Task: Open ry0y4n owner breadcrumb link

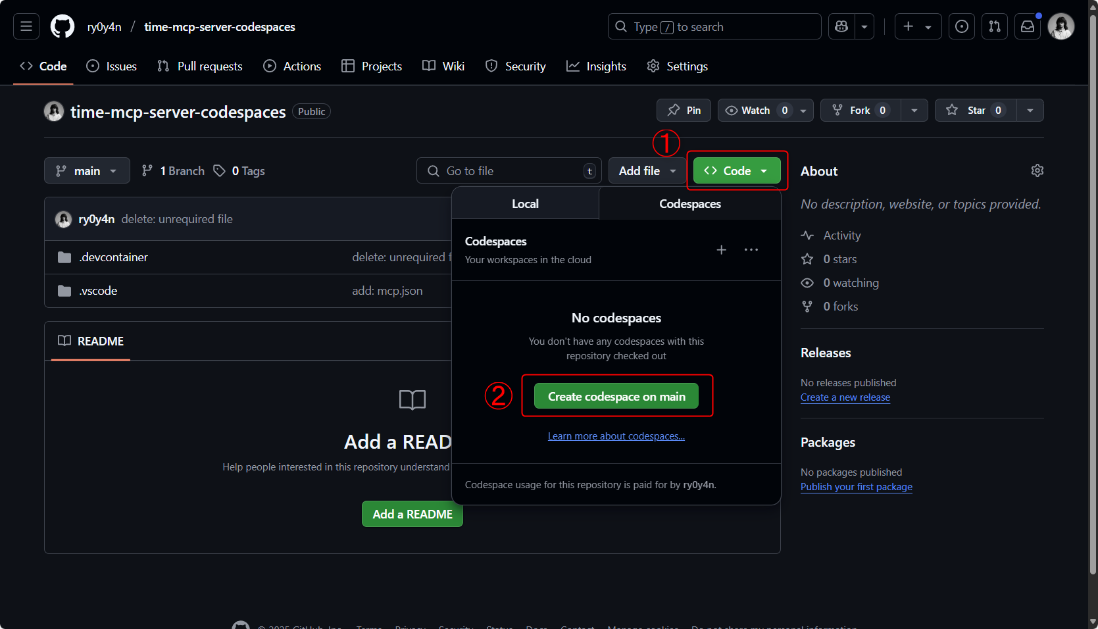Action: click(x=105, y=26)
